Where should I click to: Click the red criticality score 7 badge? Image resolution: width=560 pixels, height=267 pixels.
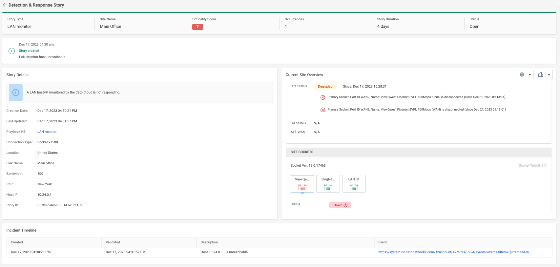tap(197, 27)
